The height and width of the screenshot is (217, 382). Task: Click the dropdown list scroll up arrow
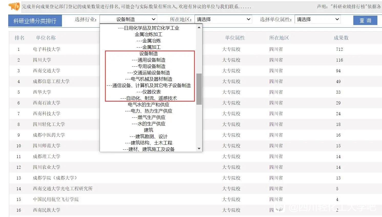point(199,27)
